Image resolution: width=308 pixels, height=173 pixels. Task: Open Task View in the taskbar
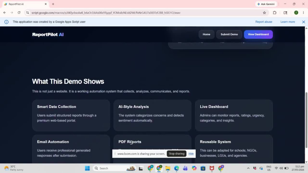click(x=141, y=168)
